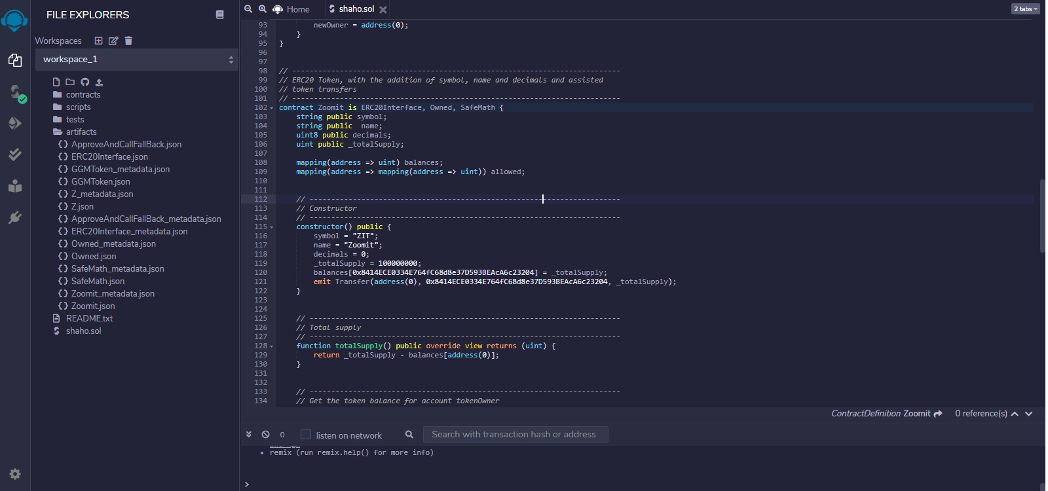Screen dimensions: 1048x491
Task: Click create workspace plus icon
Action: coord(98,41)
